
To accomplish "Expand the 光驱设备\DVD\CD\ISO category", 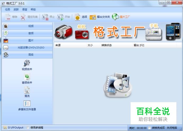I will 27,48.
